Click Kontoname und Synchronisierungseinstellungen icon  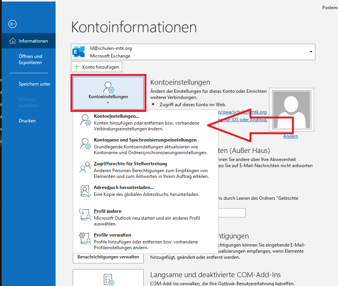click(x=85, y=143)
